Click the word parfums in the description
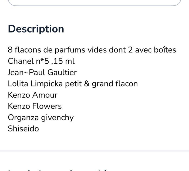 (70, 50)
